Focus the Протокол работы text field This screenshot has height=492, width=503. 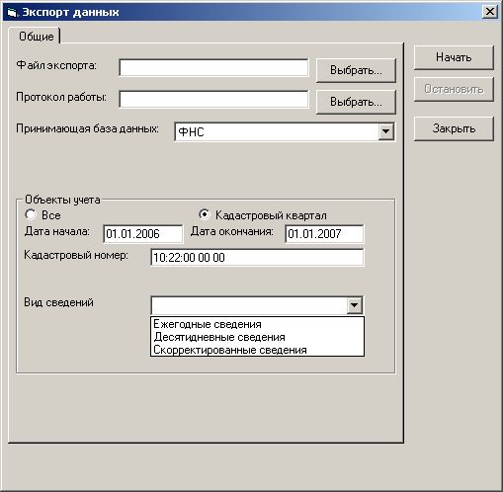pyautogui.click(x=213, y=99)
